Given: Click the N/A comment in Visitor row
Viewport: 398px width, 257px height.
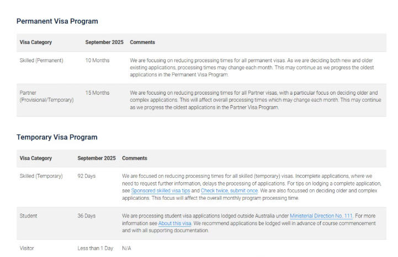Looking at the screenshot, I should [x=128, y=248].
